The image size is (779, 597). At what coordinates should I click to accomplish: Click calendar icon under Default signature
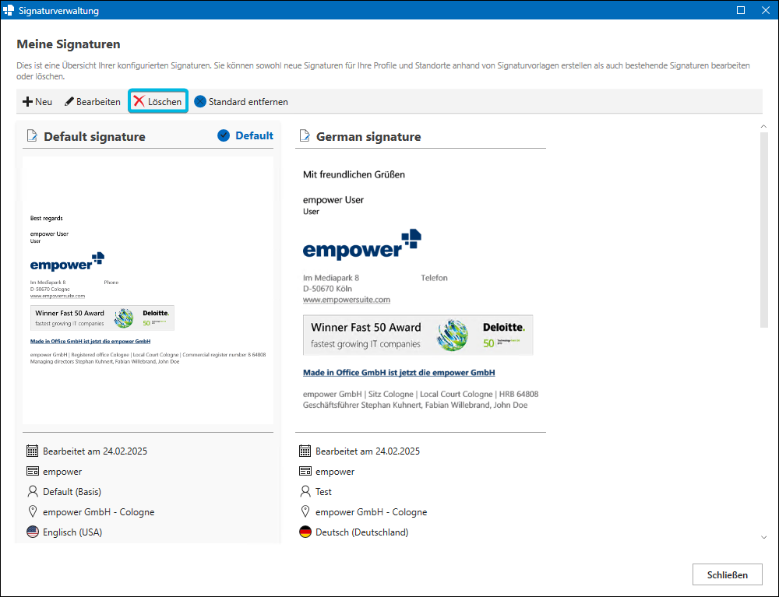(32, 451)
